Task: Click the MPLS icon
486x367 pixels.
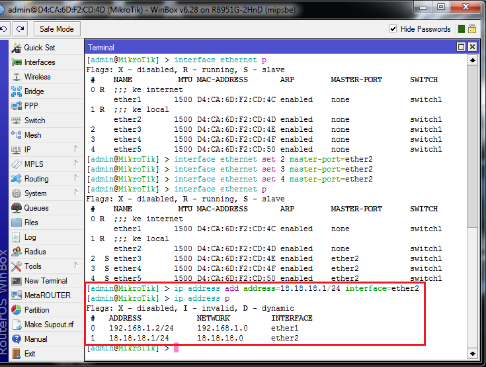Action: click(x=17, y=164)
